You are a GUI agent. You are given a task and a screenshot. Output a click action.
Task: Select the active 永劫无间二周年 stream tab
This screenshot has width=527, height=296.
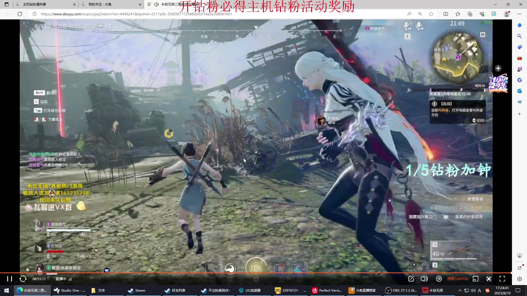tap(177, 4)
